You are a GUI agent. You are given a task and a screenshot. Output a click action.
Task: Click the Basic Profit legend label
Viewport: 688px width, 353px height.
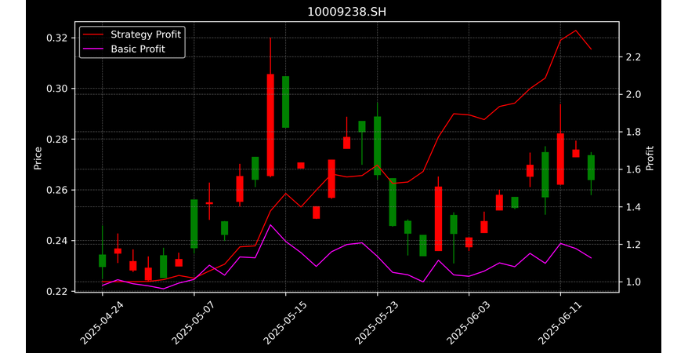point(138,49)
